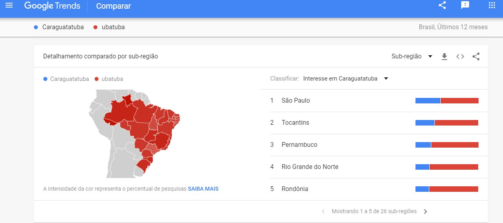The image size is (503, 223).
Task: Open the embed code icon
Action: pyautogui.click(x=460, y=56)
